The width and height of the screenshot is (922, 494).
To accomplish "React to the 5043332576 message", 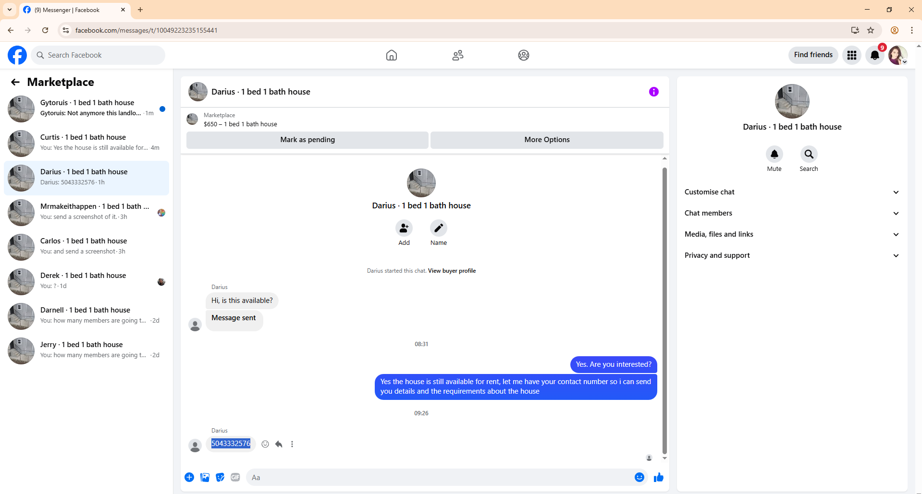I will 265,444.
